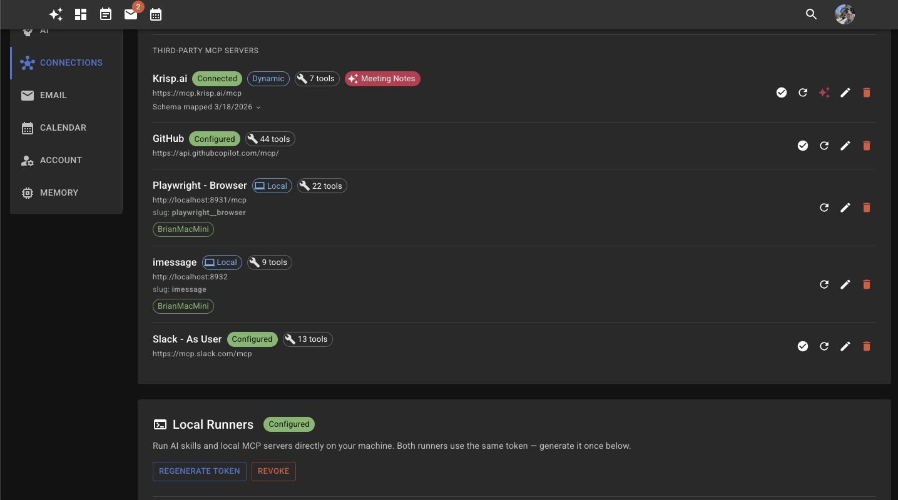
Task: Click the "THIRD-PARTY MCP SERVERS" section label
Action: (206, 51)
